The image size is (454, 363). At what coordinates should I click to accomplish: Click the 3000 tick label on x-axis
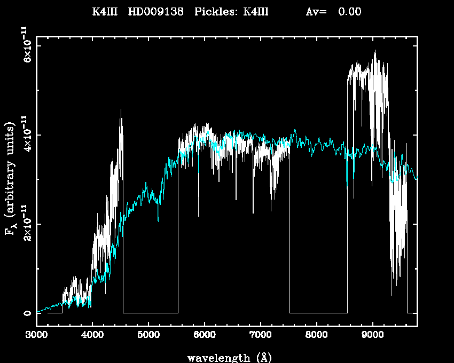37,335
